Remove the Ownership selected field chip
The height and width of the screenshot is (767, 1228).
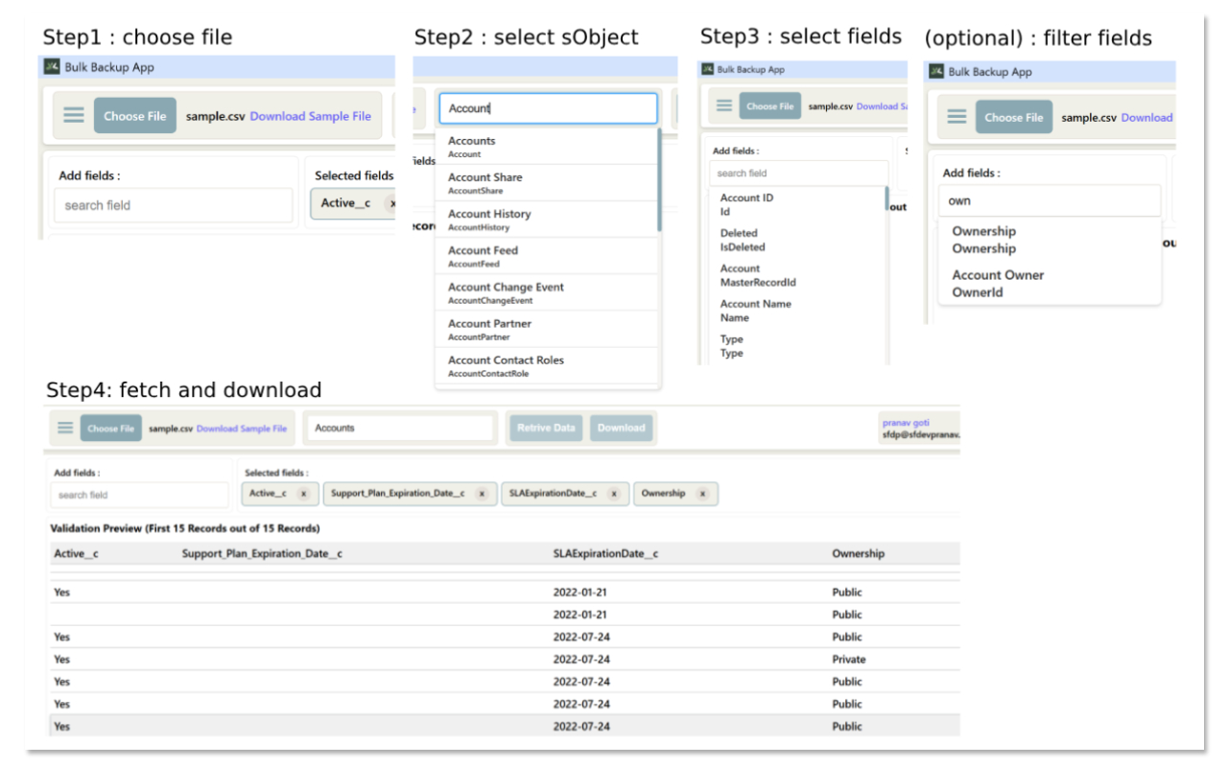(x=702, y=494)
